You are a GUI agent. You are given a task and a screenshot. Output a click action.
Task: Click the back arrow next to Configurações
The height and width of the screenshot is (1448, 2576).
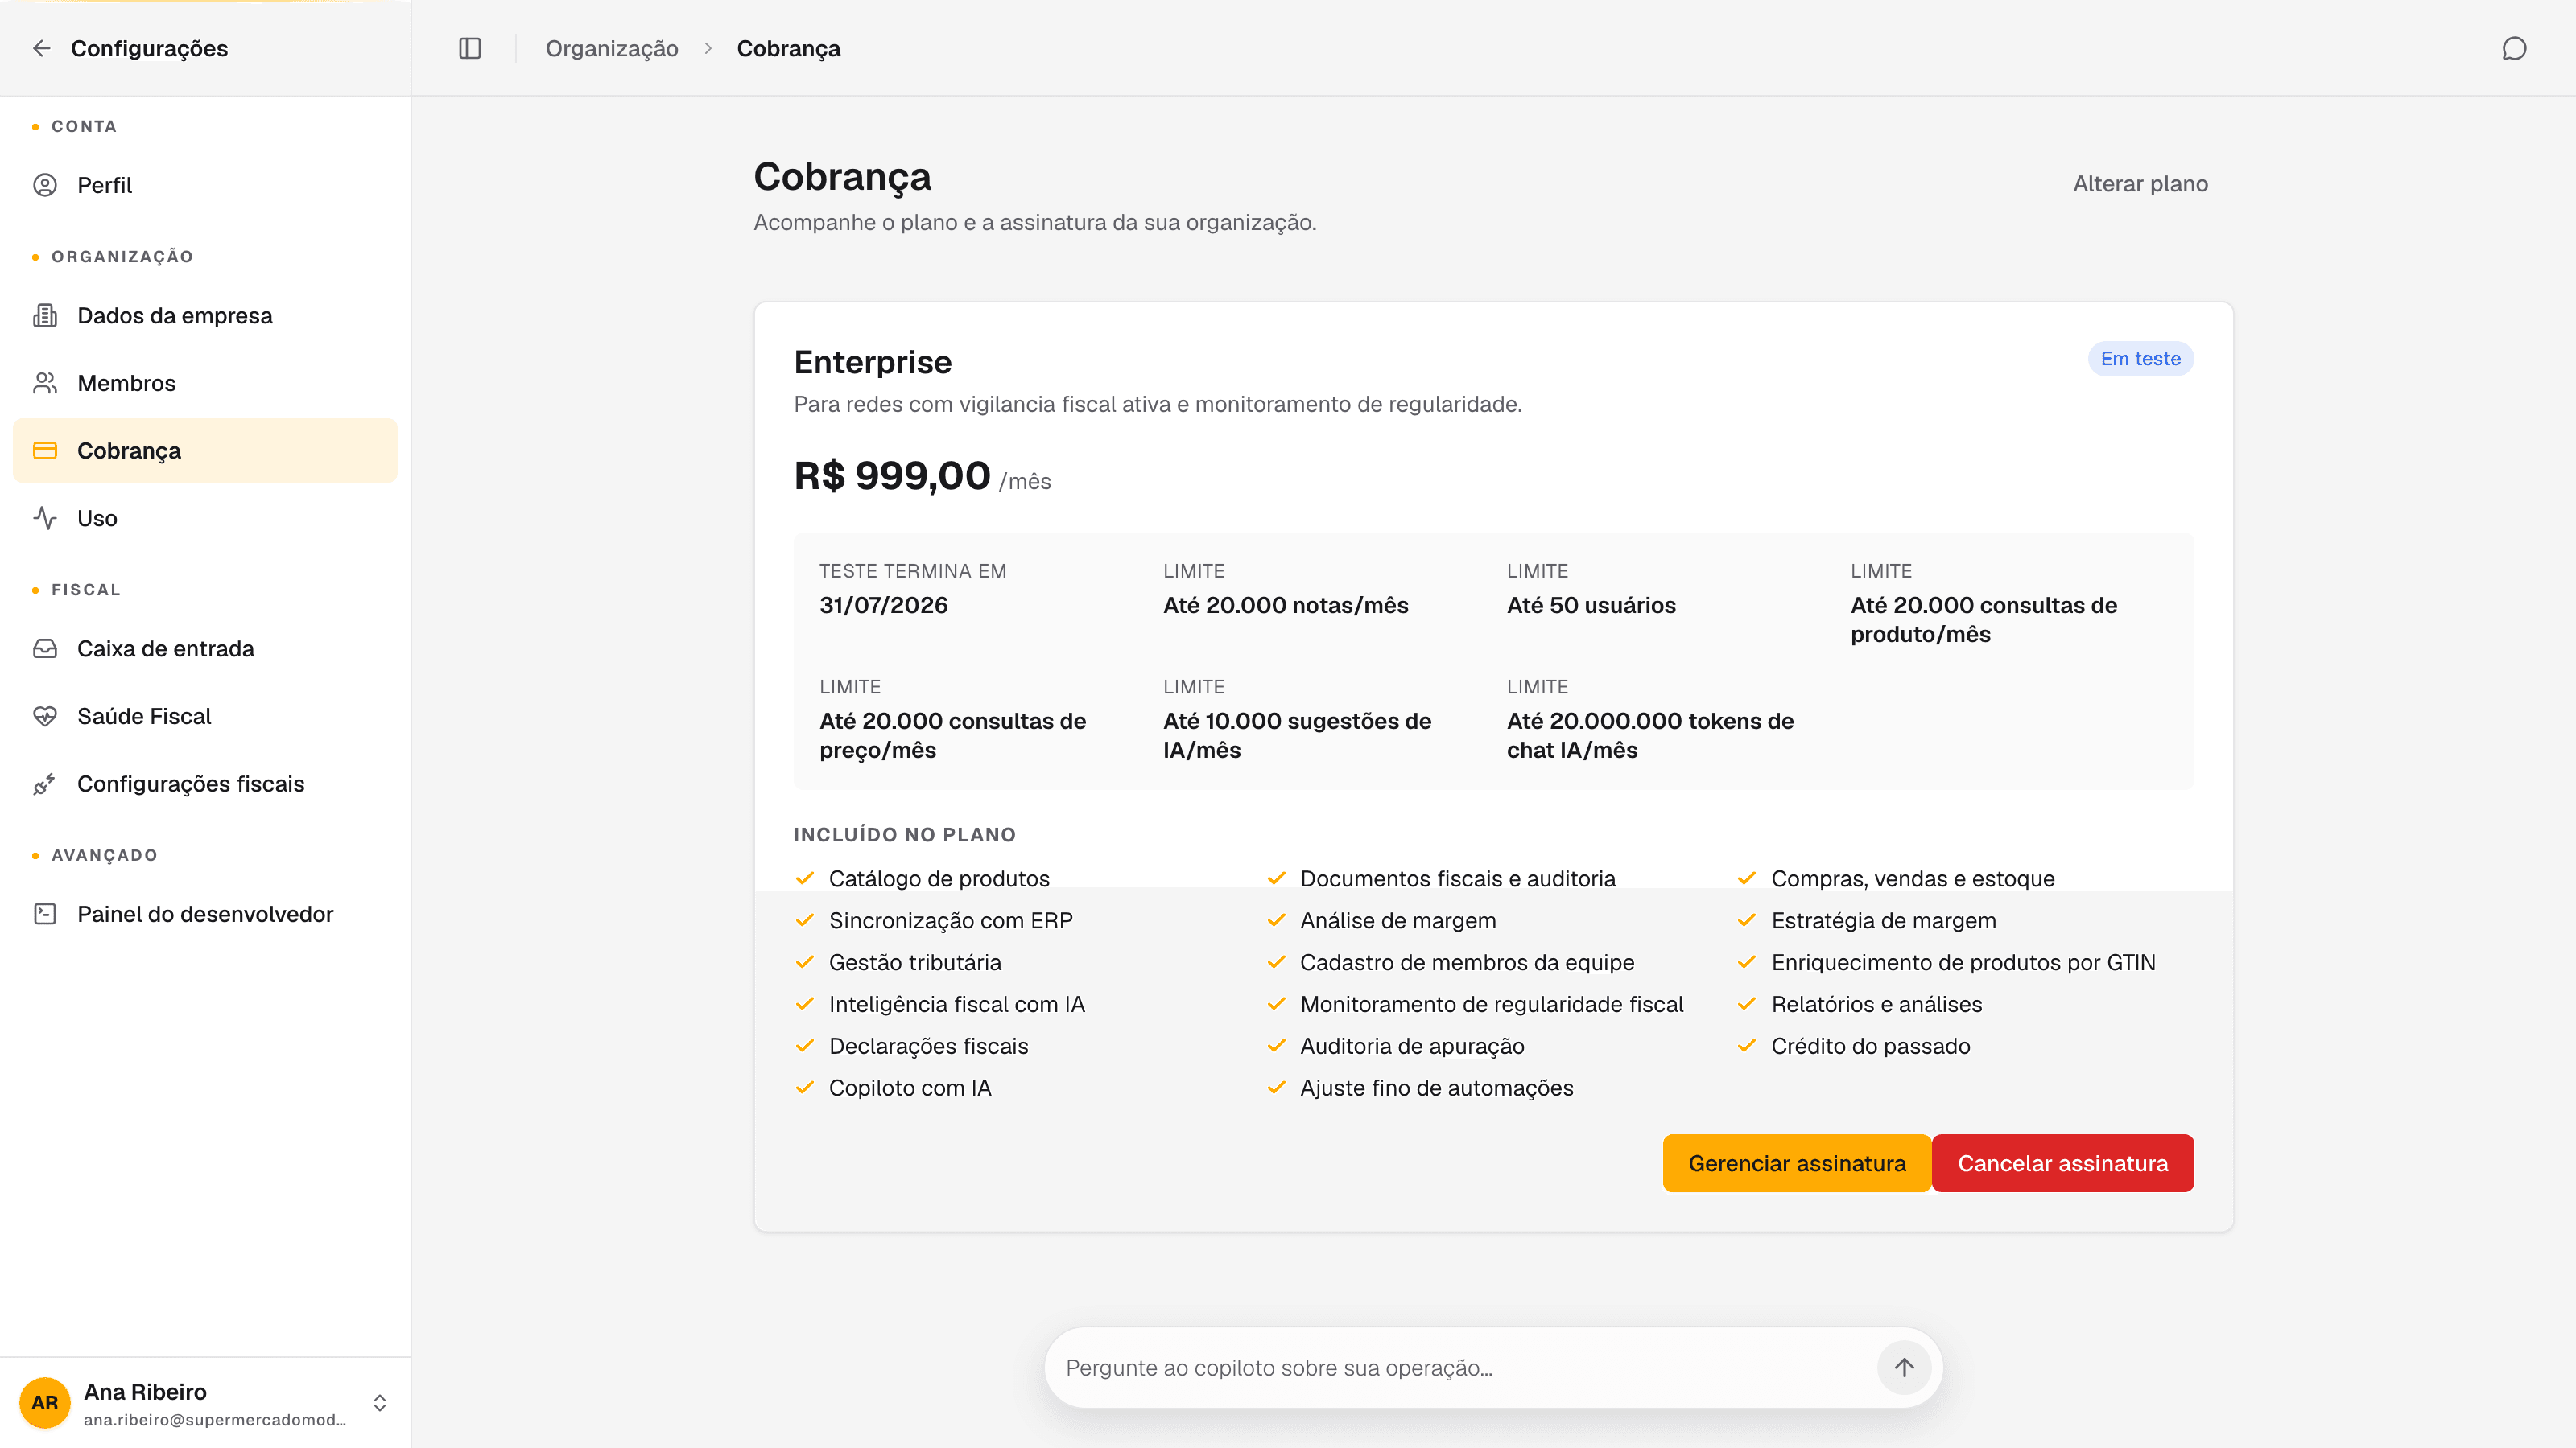(41, 48)
